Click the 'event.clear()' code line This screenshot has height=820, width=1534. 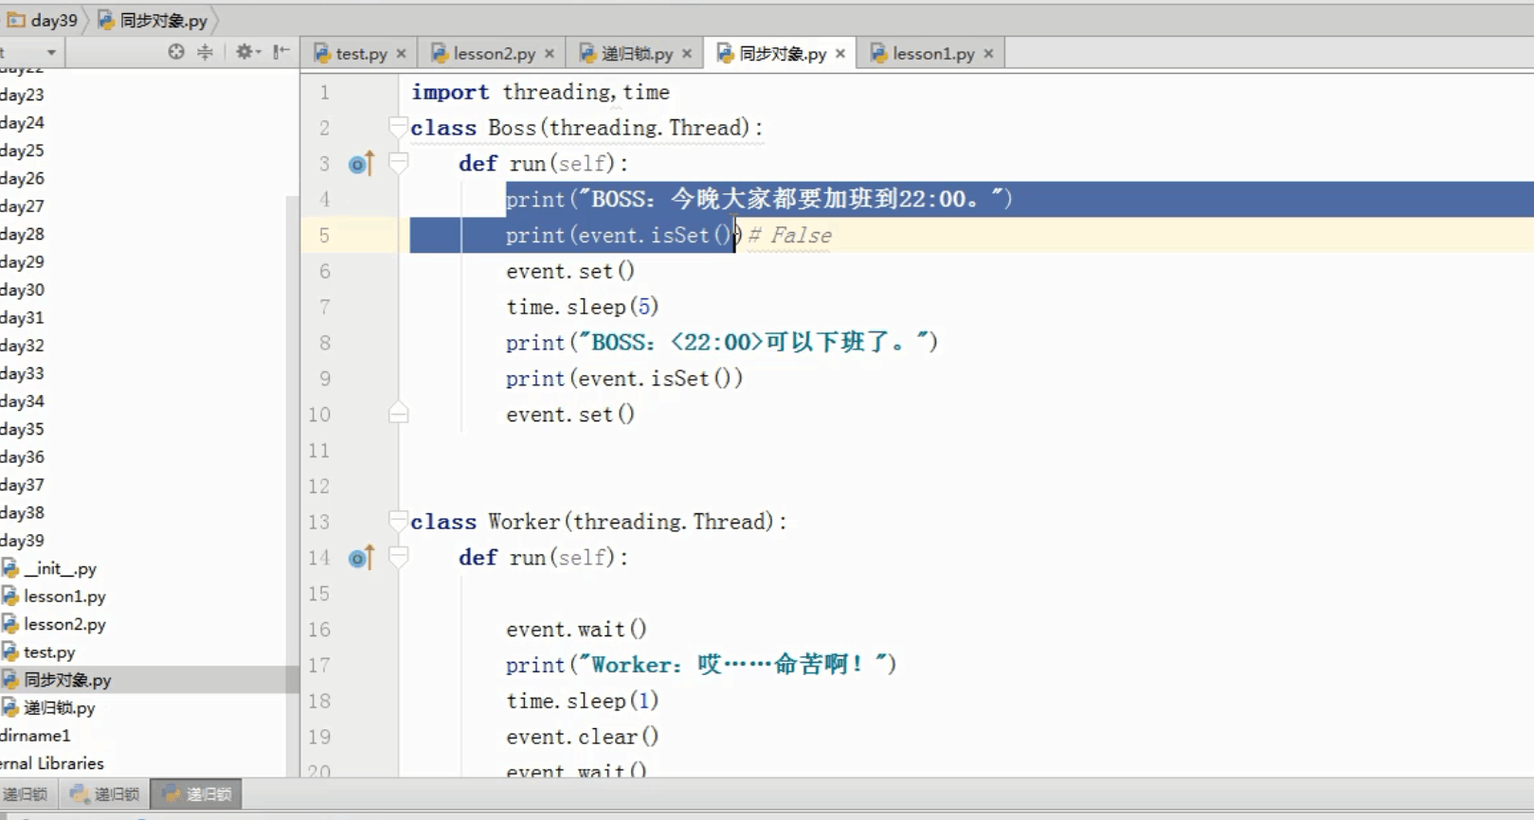(x=582, y=737)
